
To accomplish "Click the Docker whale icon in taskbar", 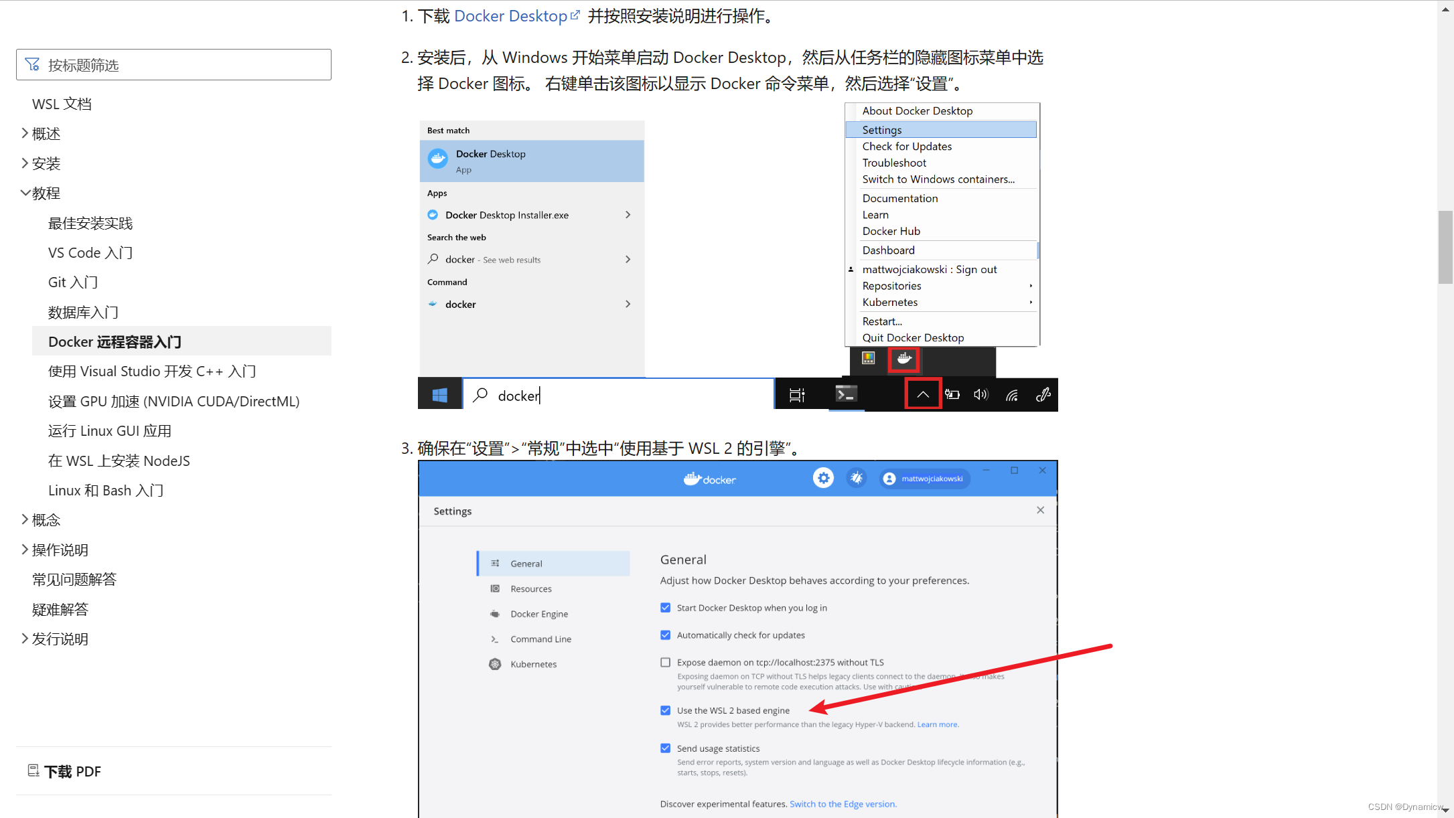I will [903, 359].
